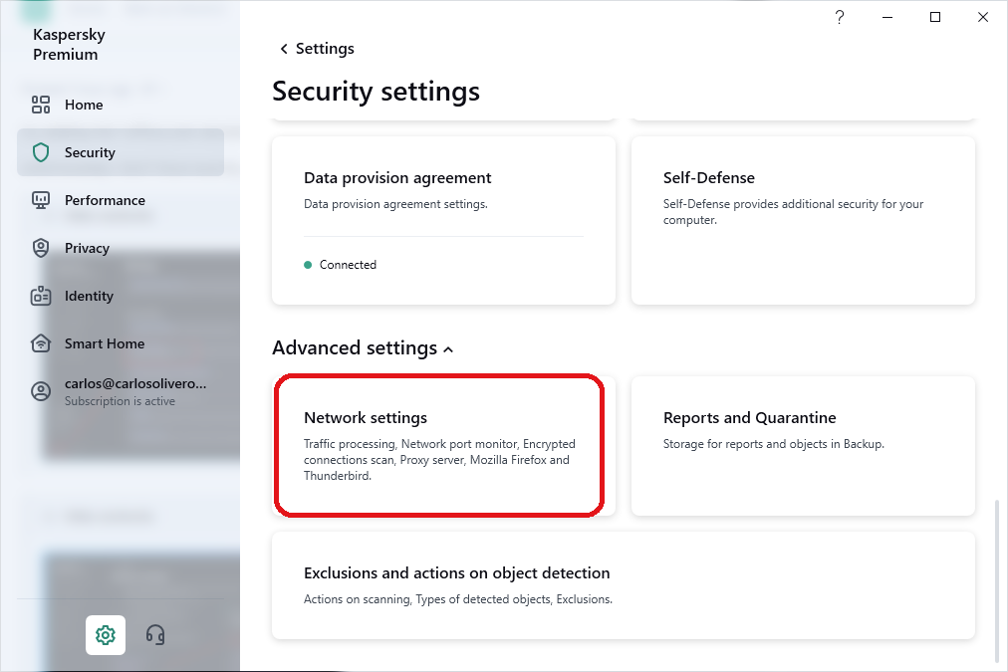The width and height of the screenshot is (1008, 672).
Task: Open the Self-Defense settings card
Action: (x=803, y=219)
